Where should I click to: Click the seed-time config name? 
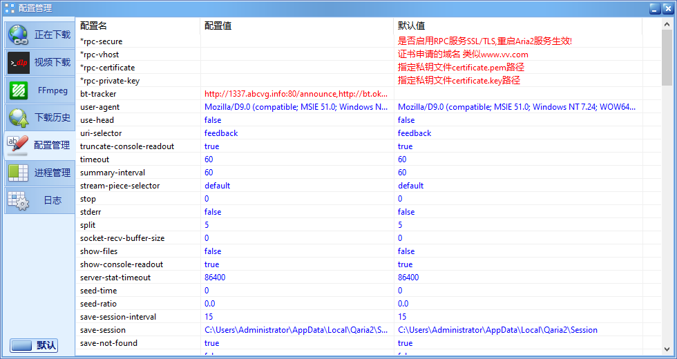[x=98, y=291]
